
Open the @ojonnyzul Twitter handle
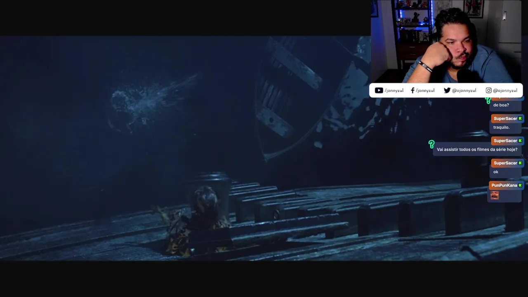pos(464,90)
